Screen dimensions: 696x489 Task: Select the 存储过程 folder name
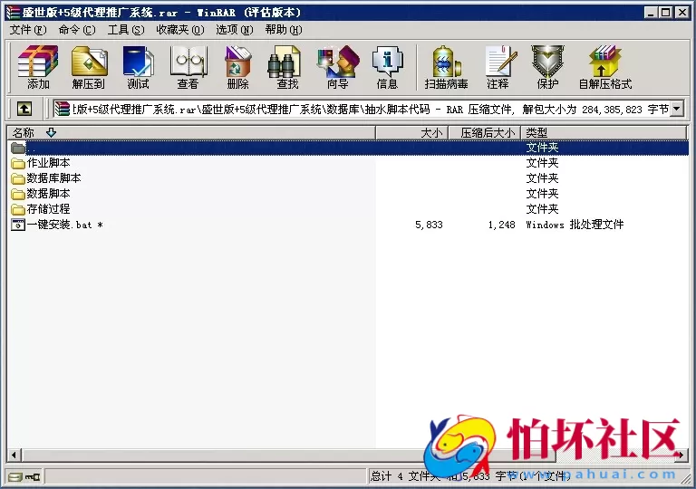[x=48, y=209]
